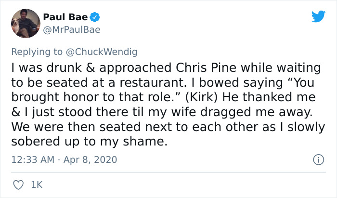Open the @ChuckWendig mention link
Image resolution: width=337 pixels, height=198 pixels.
coord(102,52)
